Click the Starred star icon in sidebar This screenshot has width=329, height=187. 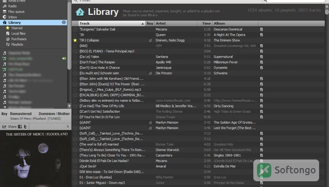coord(7,28)
